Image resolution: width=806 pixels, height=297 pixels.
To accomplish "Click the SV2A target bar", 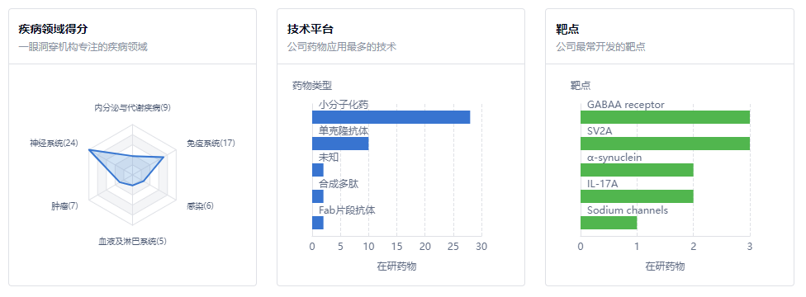I will coord(665,144).
